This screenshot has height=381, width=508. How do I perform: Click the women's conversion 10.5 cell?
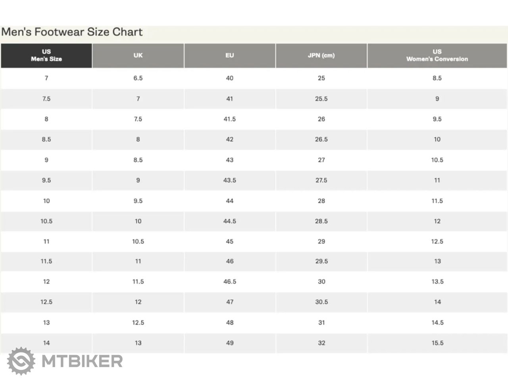coord(437,160)
